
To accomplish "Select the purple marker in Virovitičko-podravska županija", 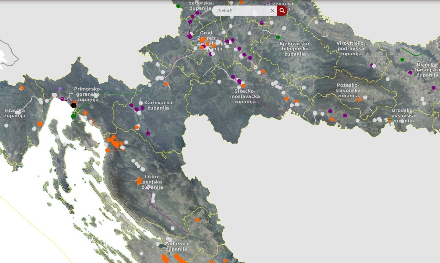I will click(372, 65).
